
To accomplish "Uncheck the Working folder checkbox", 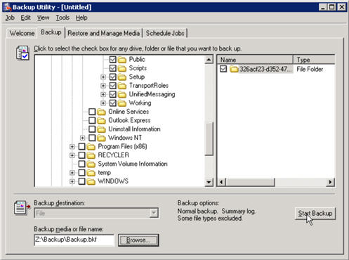I will point(113,103).
